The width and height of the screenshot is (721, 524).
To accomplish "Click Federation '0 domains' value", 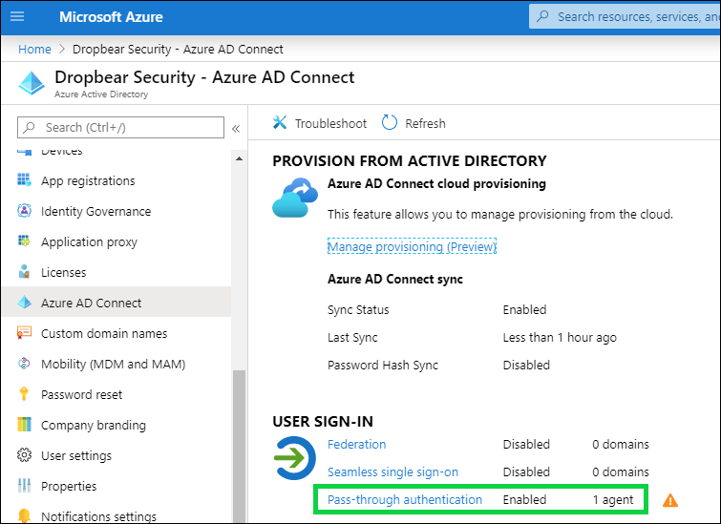I will 621,444.
